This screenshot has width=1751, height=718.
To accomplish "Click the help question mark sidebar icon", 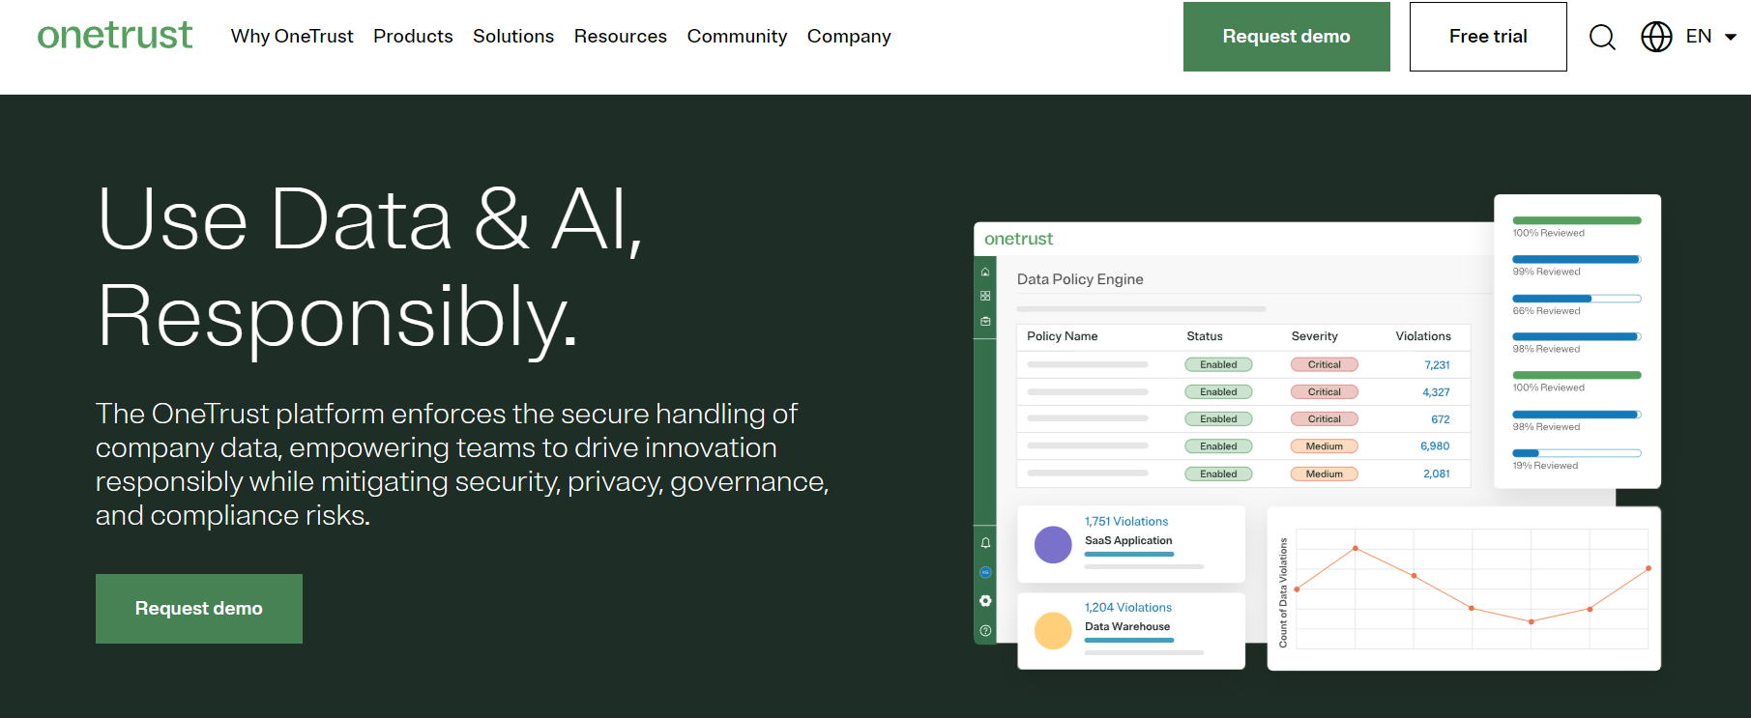I will (x=985, y=631).
